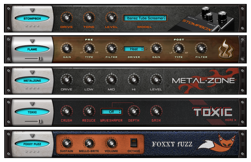251x162 pixels.
Task: Click the Toxic CRUSH knob
Action: click(67, 111)
